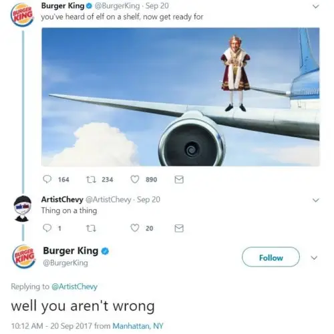Open reply on Burger King's elf tweet
This screenshot has height=334, width=334.
pos(47,179)
